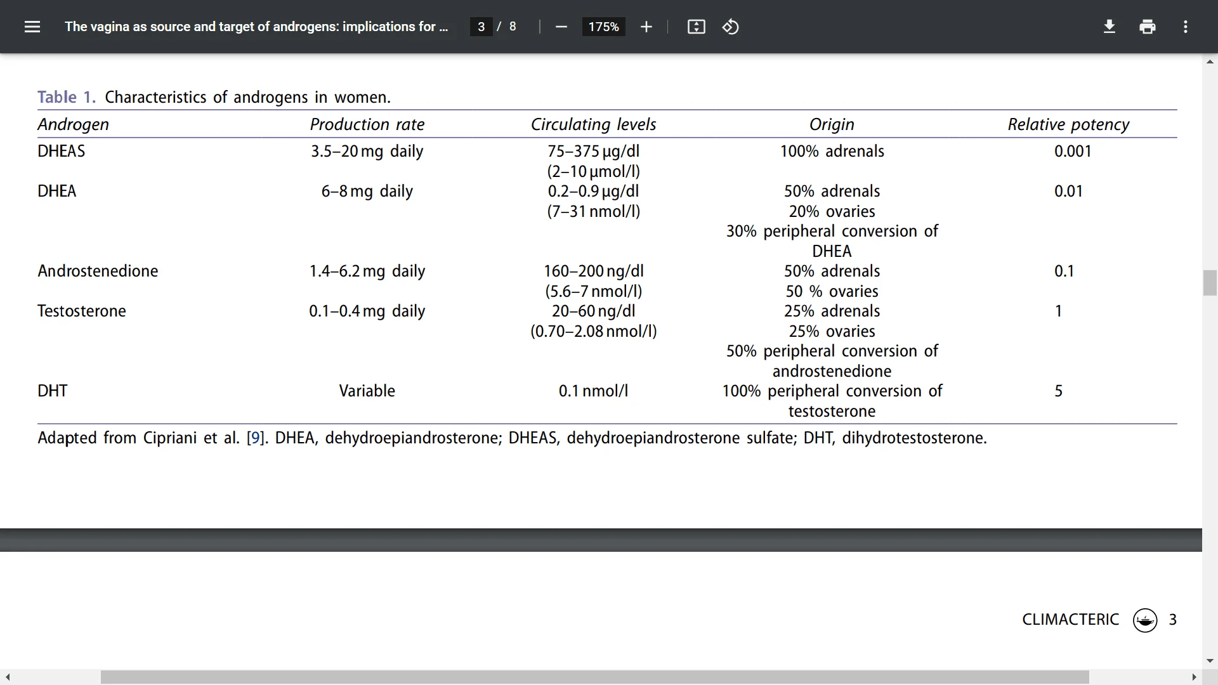Click the relative potency value '0.001'
The image size is (1218, 685).
tap(1073, 151)
